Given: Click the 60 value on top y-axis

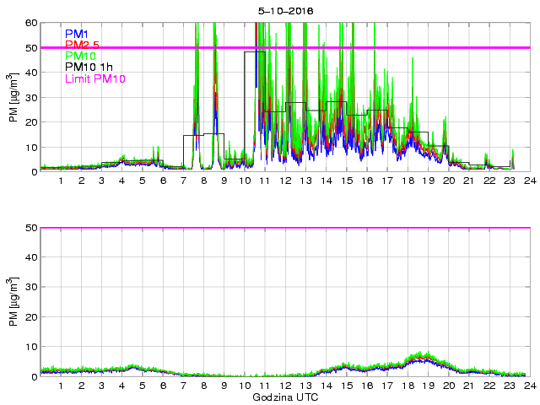Looking at the screenshot, I should 30,23.
